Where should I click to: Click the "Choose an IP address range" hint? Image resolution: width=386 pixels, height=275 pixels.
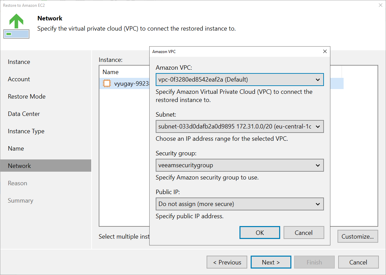[222, 139]
